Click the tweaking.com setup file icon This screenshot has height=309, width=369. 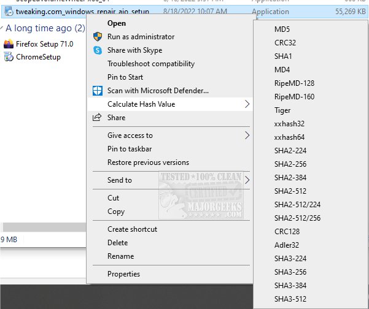point(9,12)
